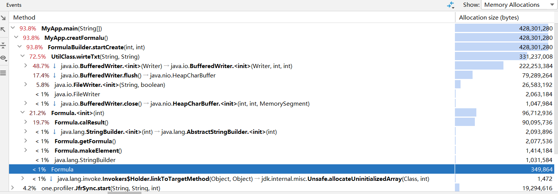Image resolution: width=558 pixels, height=194 pixels.
Task: Sort by the Method column header
Action: [x=24, y=17]
